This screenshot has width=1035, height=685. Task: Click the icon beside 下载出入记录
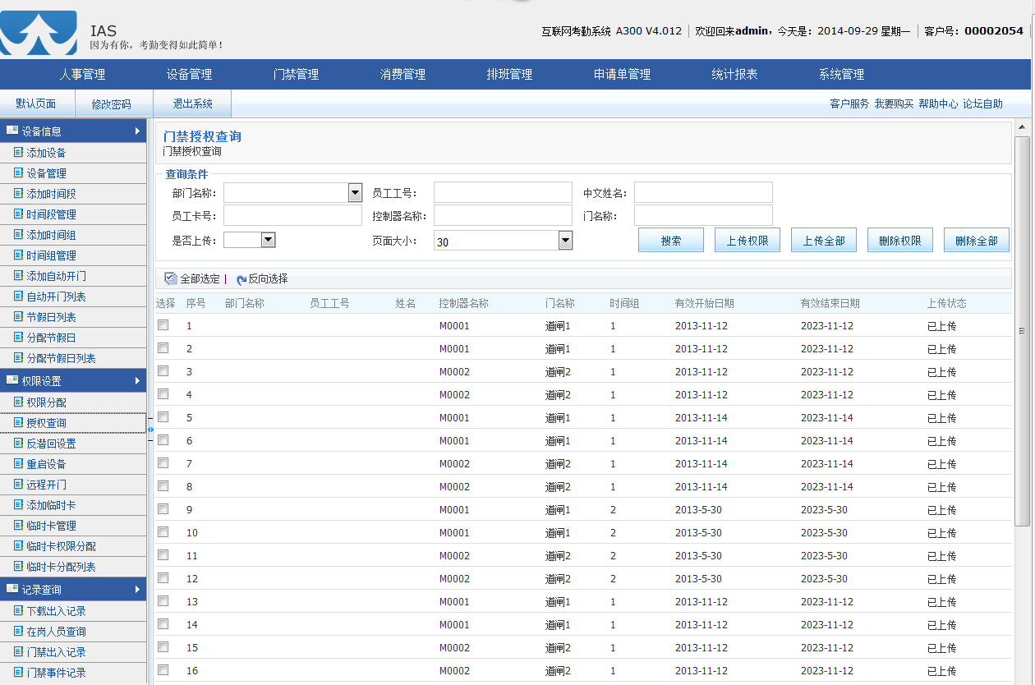point(18,610)
